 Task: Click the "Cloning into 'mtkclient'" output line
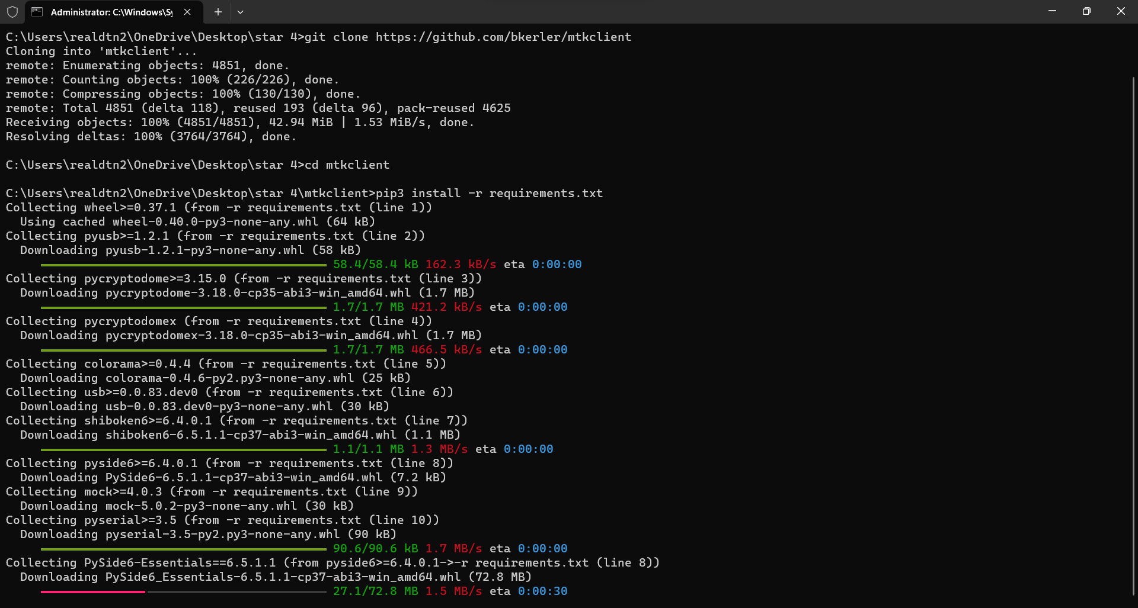(101, 52)
